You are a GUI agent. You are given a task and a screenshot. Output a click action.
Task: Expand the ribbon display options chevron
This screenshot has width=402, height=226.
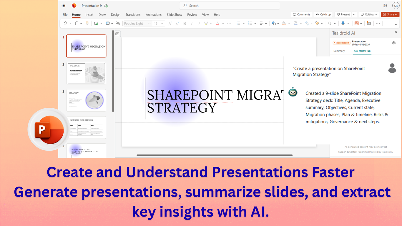[396, 24]
